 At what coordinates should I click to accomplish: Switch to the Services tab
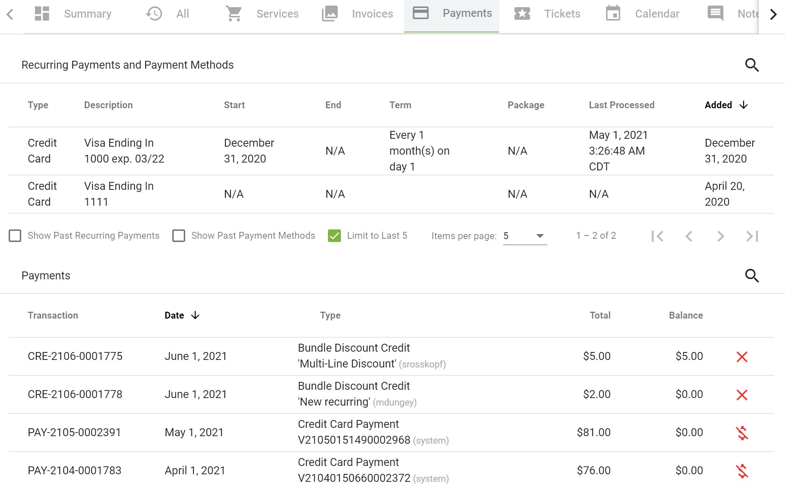click(262, 14)
